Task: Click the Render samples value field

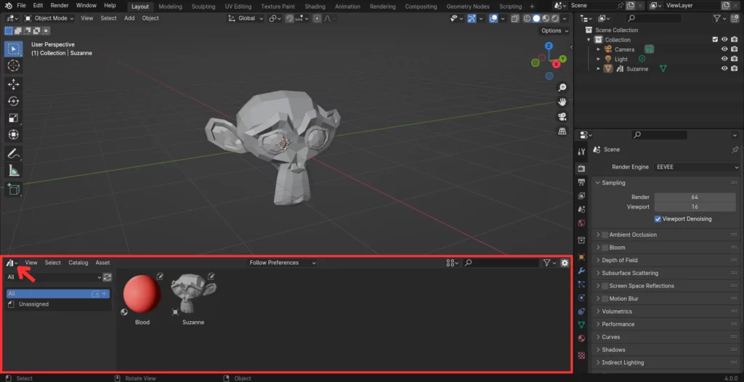Action: (x=695, y=197)
